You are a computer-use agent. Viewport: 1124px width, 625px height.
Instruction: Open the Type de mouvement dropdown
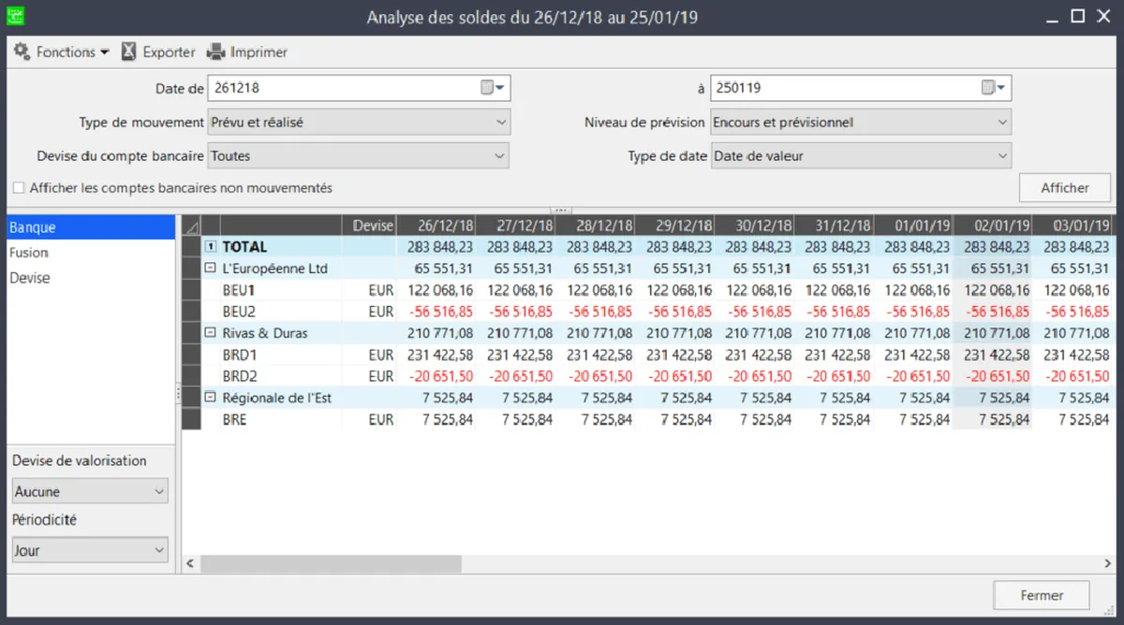click(x=358, y=123)
